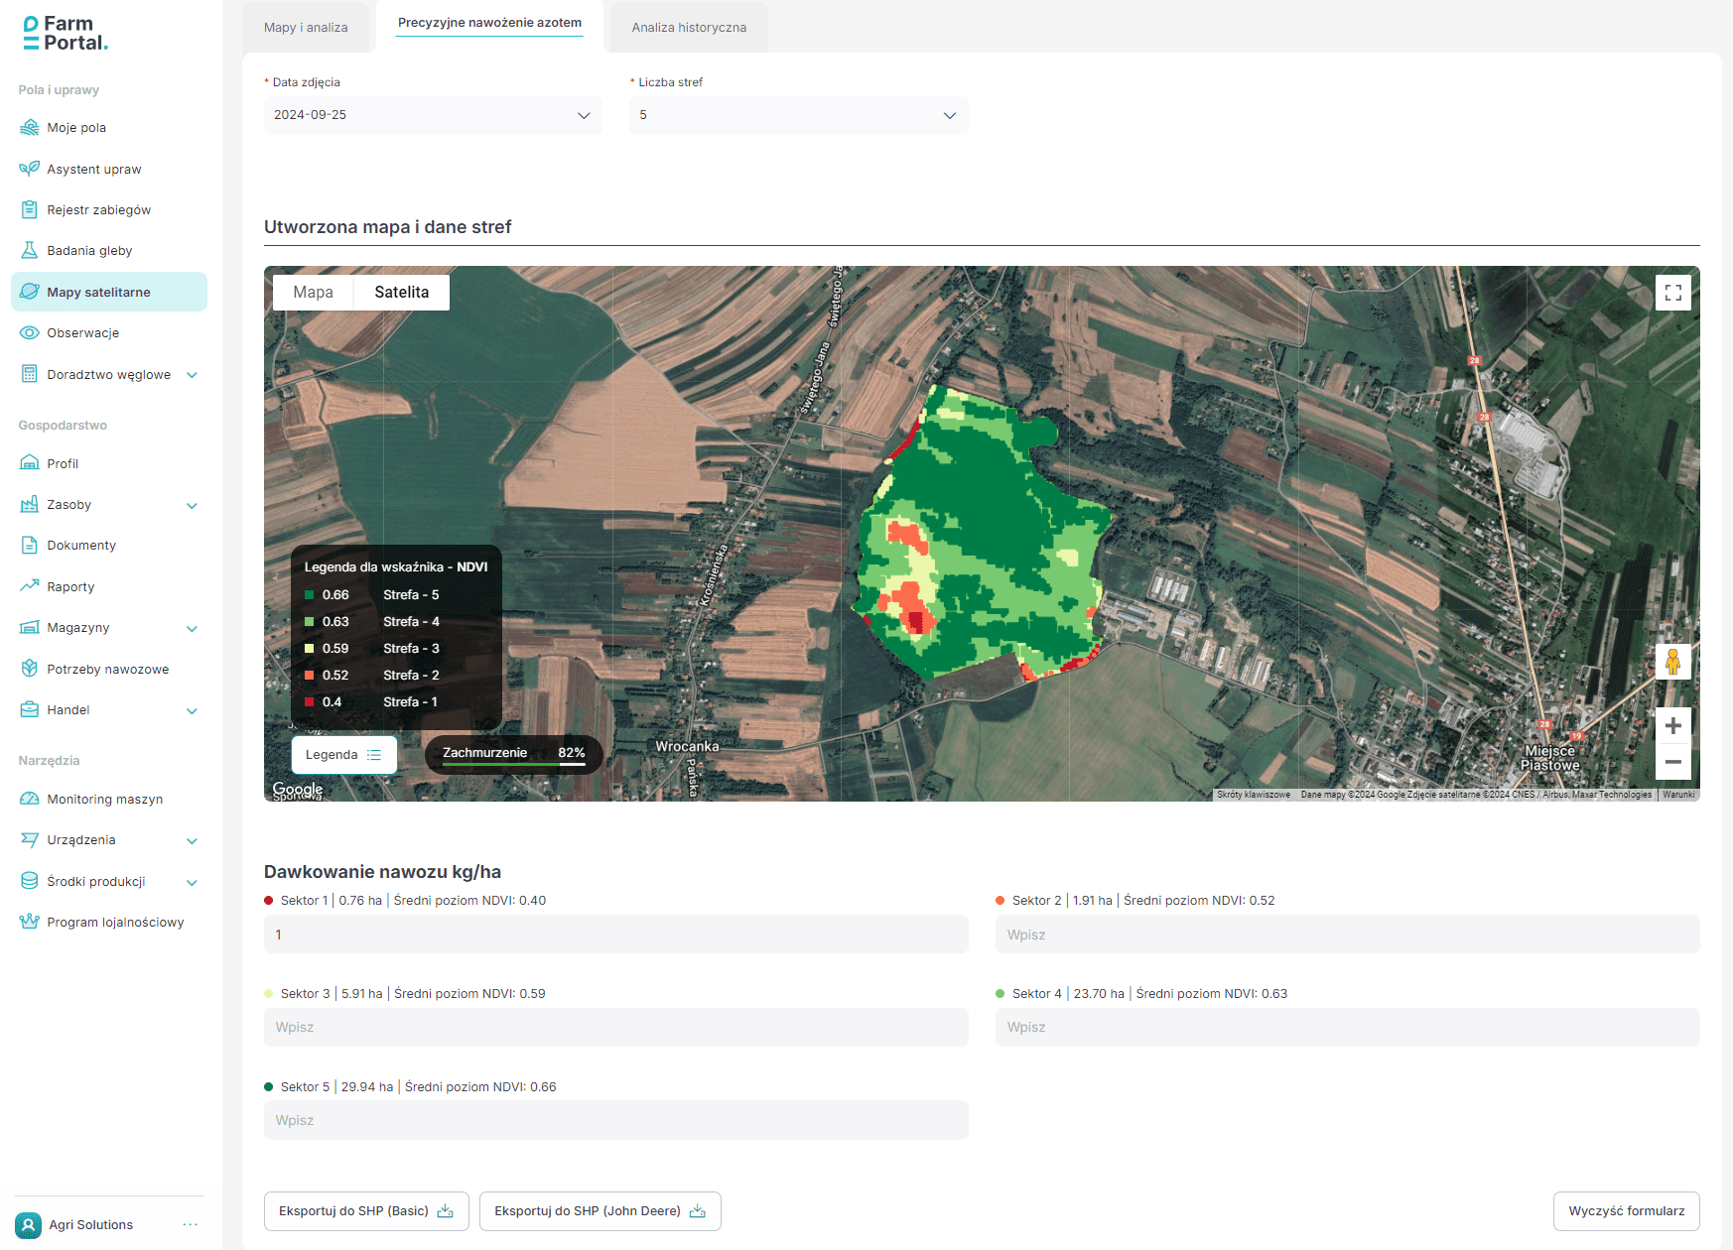Open Moje pola fields icon
Screen dimensions: 1733x1250
[x=30, y=127]
